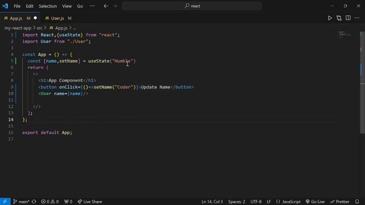The width and height of the screenshot is (365, 205).
Task: Click the M modified badge on User.js tab
Action: point(70,18)
